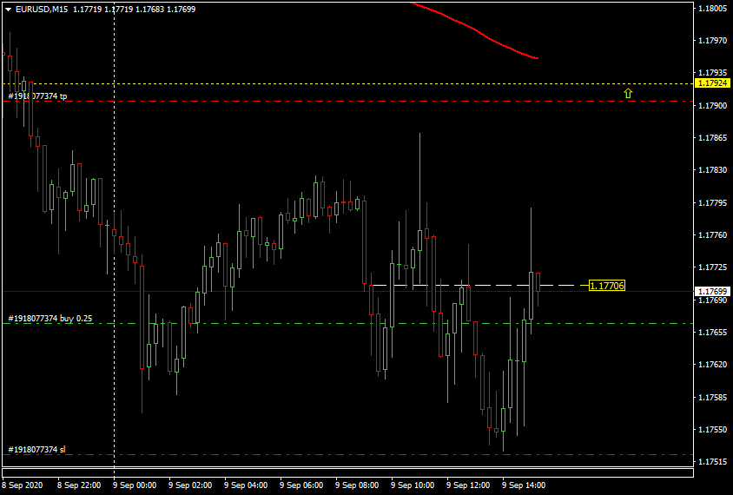Select the #1918077374 sl label

click(x=36, y=450)
